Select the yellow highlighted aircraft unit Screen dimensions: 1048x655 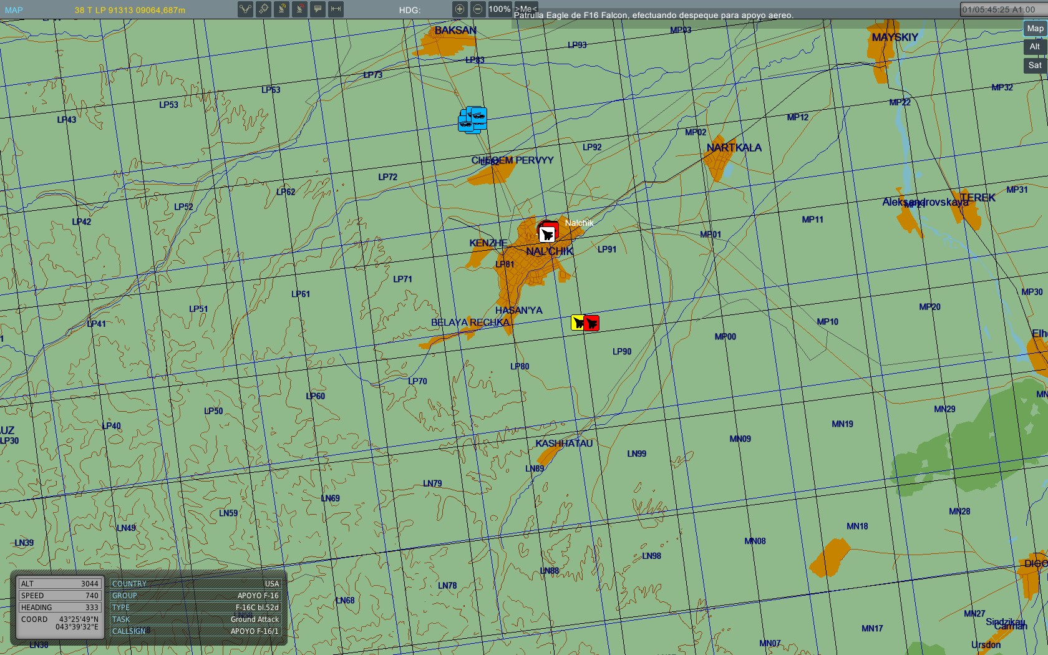(578, 323)
